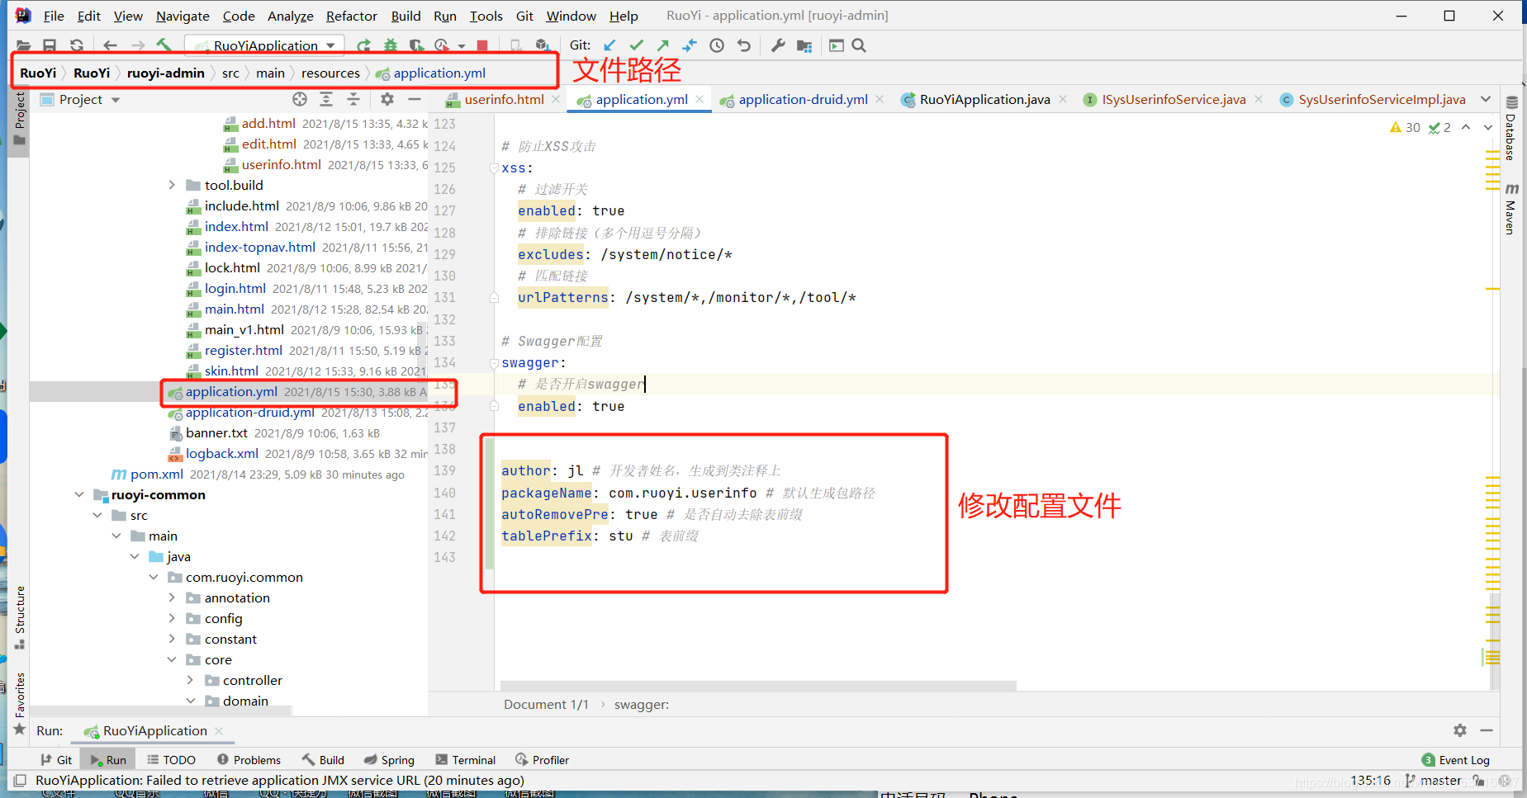
Task: Open the Profiler tool window
Action: coord(542,760)
